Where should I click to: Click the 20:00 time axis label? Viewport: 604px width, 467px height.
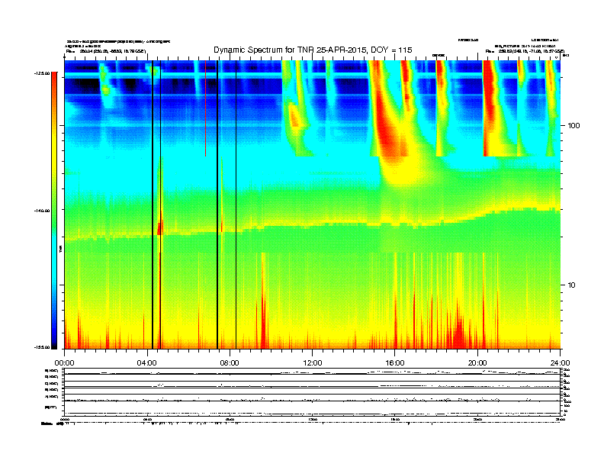[x=477, y=363]
